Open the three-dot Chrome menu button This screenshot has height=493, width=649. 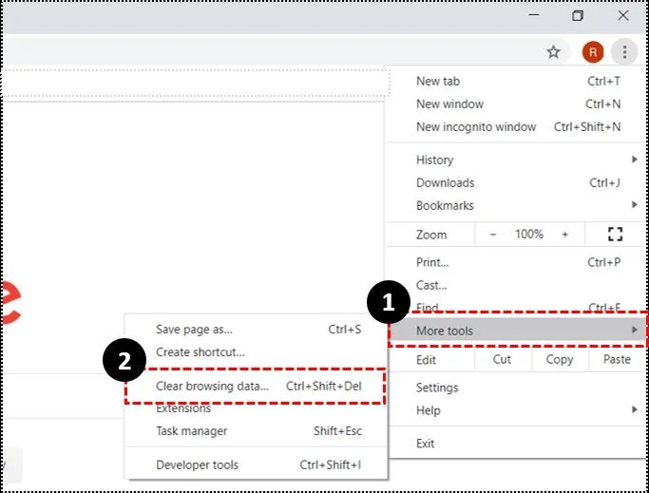[624, 52]
